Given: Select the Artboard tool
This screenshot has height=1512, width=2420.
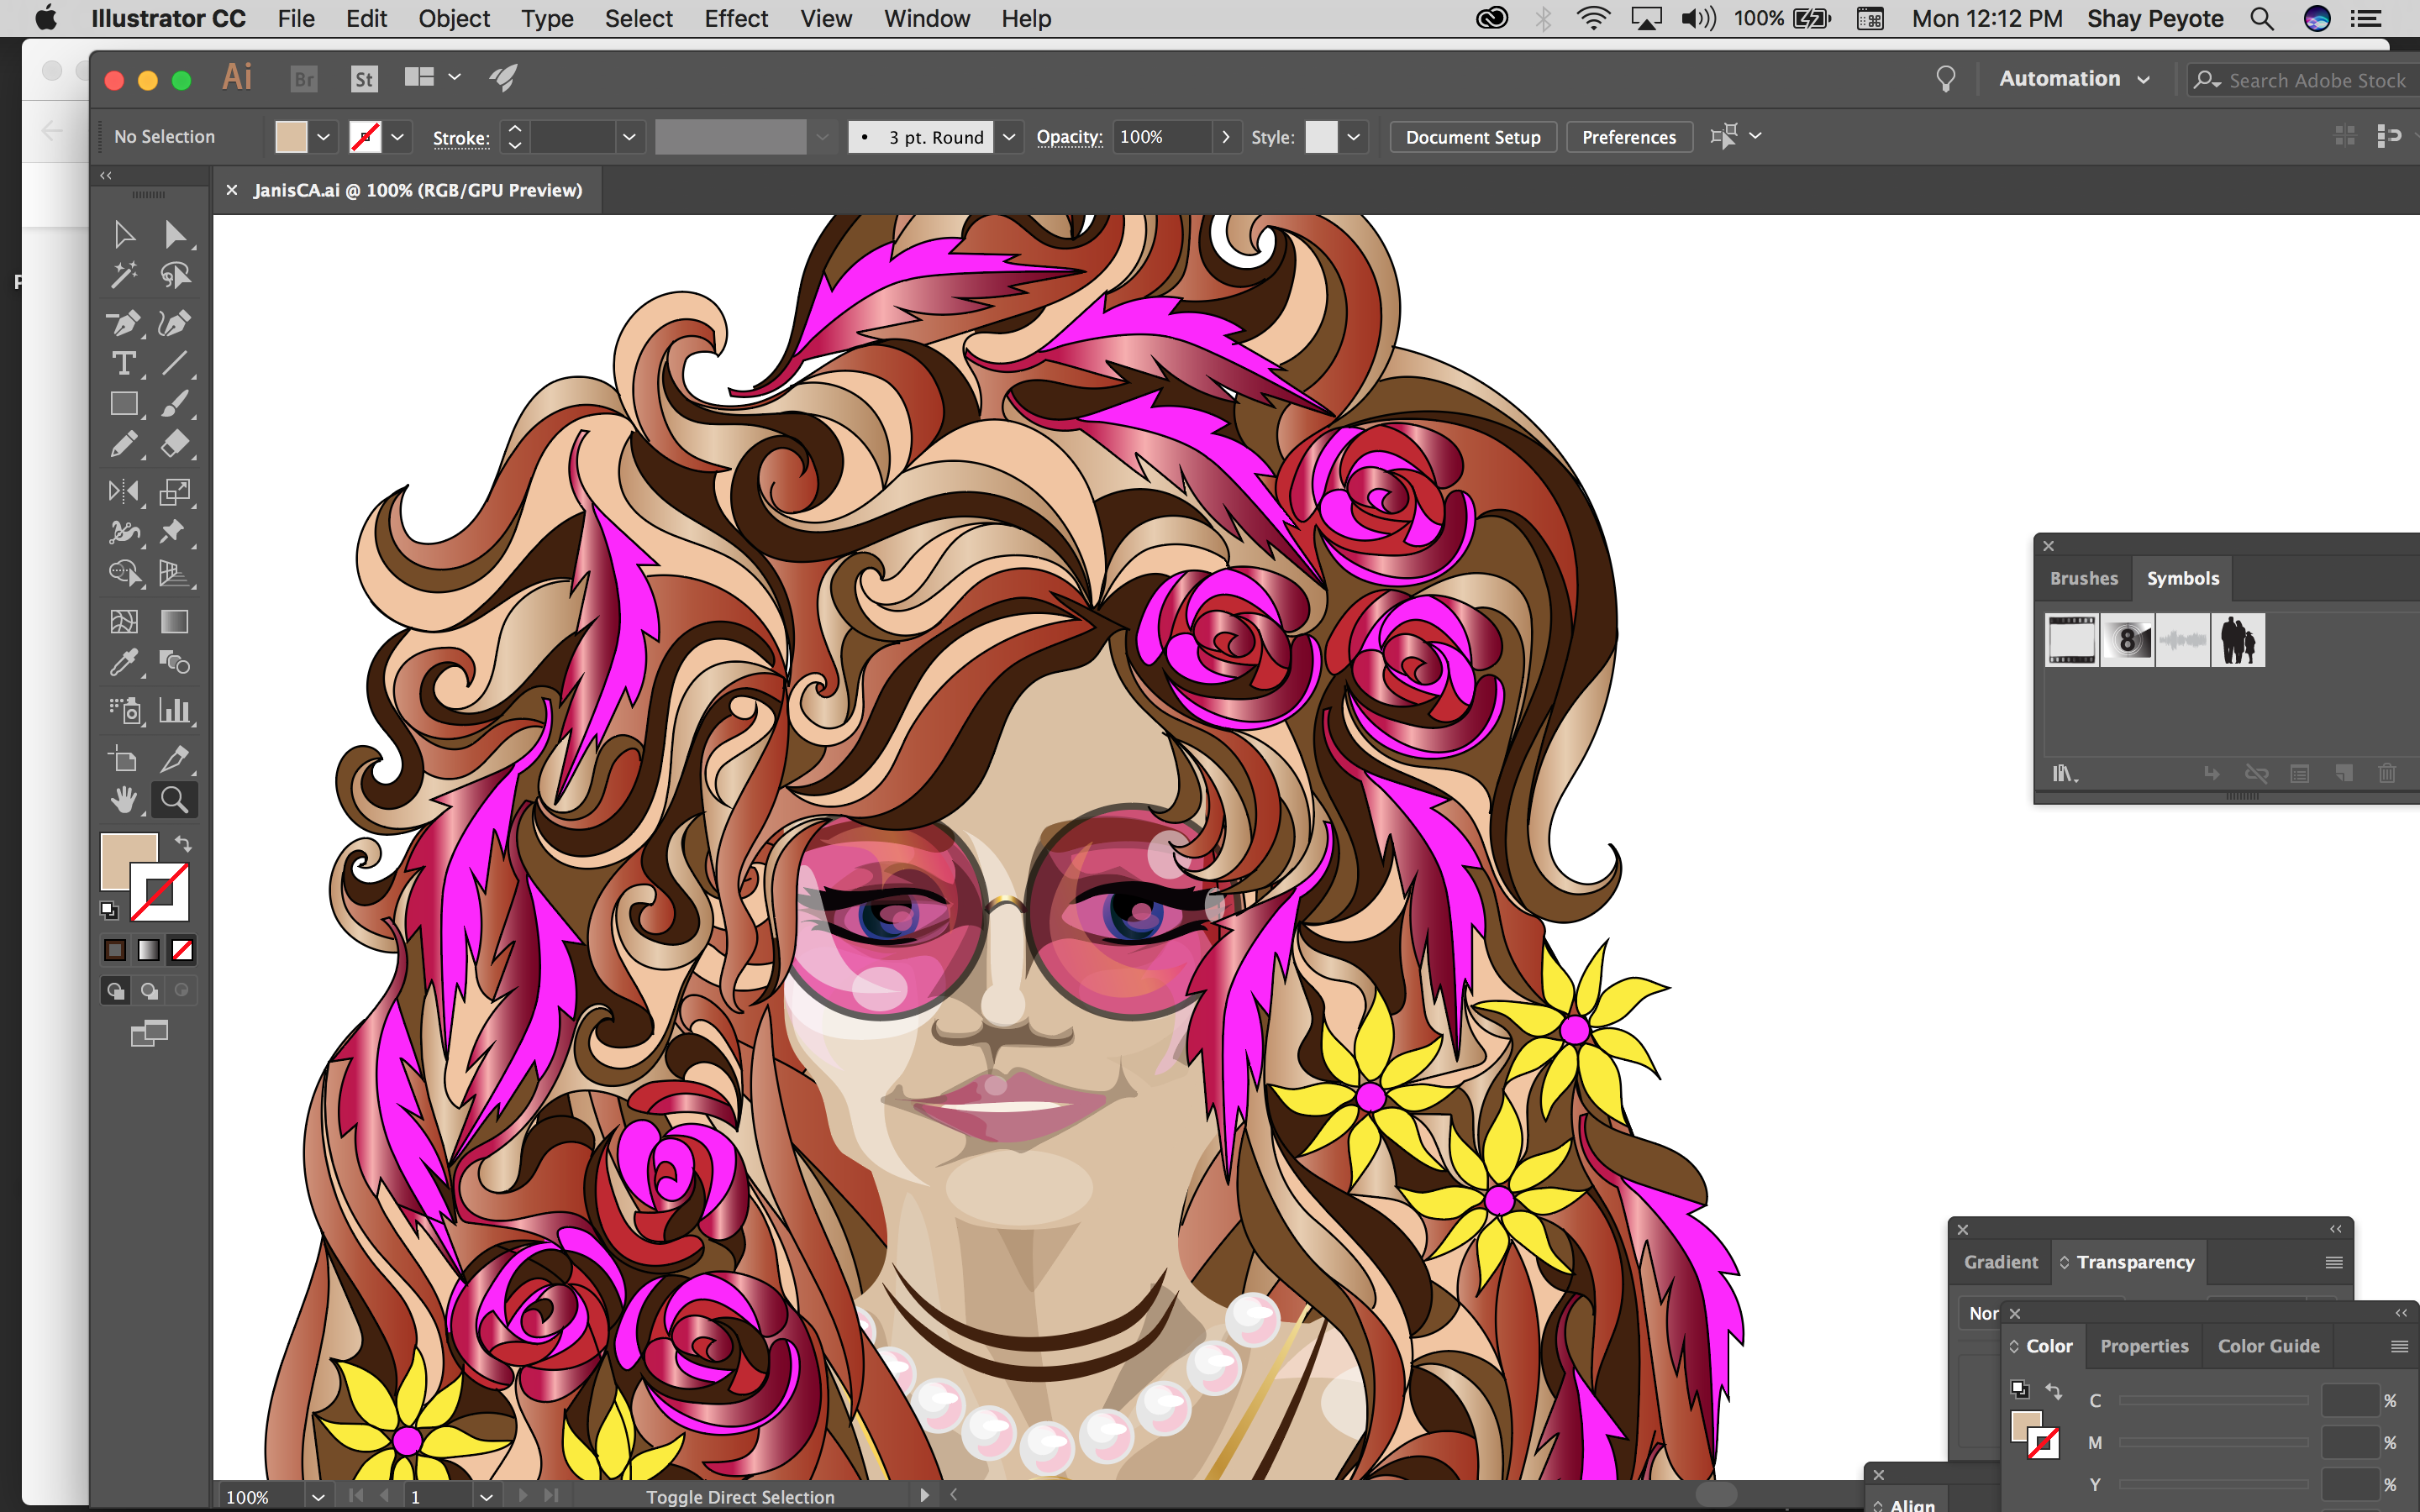Looking at the screenshot, I should coord(124,759).
